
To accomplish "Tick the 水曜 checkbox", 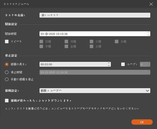I will tap(117, 41).
